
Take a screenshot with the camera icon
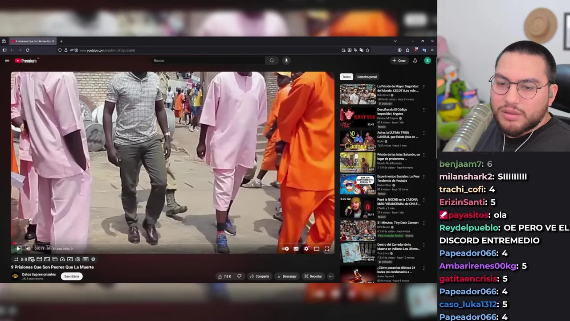pyautogui.click(x=77, y=259)
